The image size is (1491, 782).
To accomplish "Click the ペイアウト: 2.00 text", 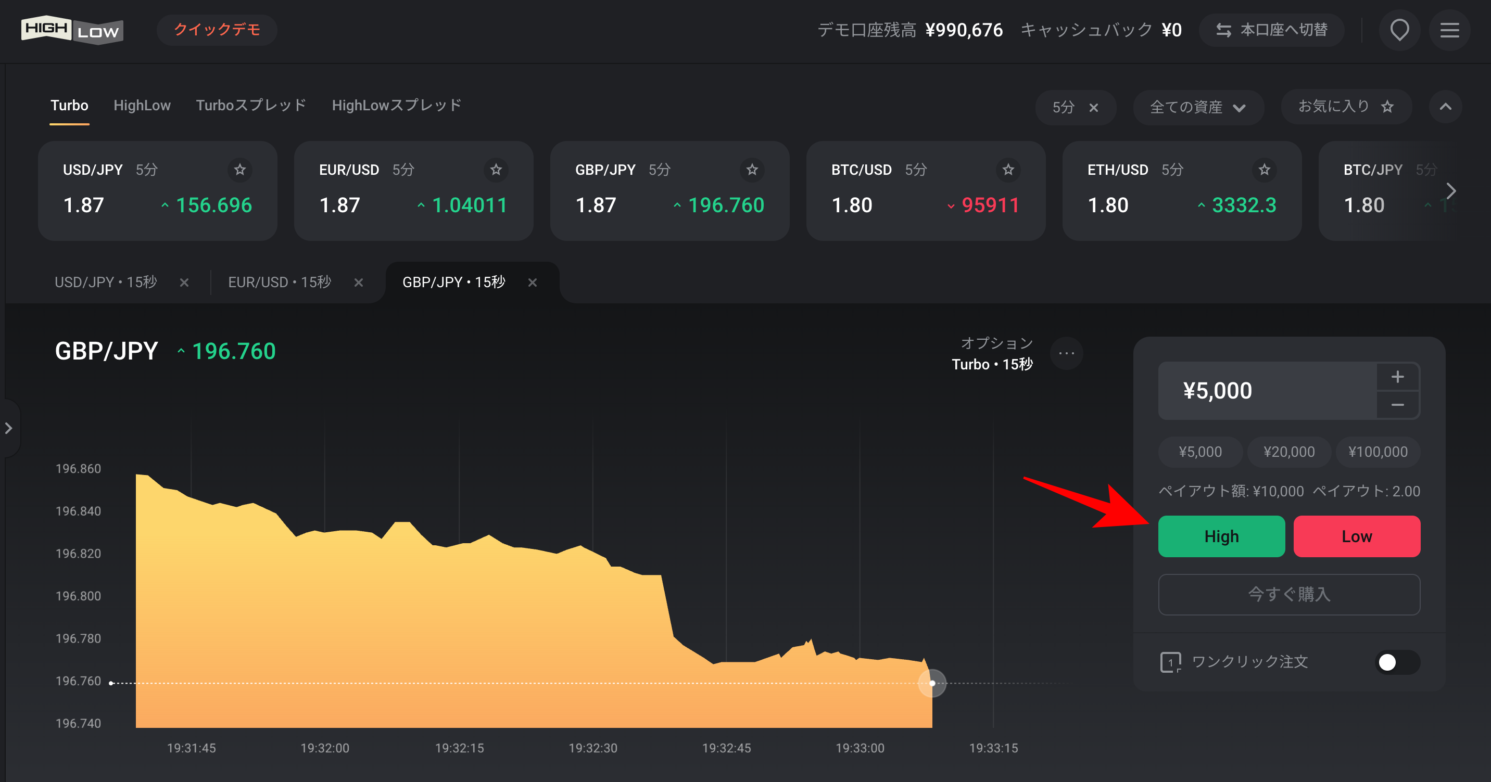I will click(1367, 491).
